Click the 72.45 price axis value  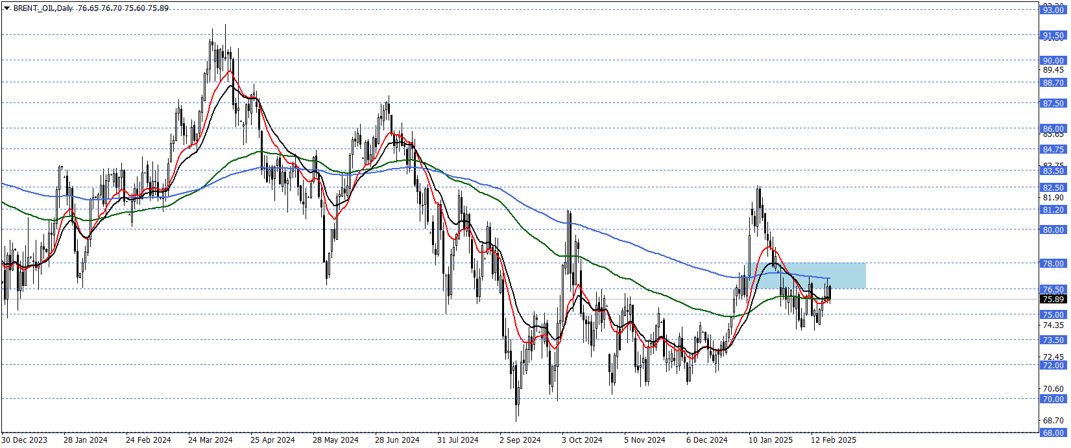(1053, 357)
